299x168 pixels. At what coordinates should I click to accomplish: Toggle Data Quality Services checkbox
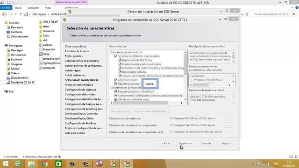click(x=120, y=72)
